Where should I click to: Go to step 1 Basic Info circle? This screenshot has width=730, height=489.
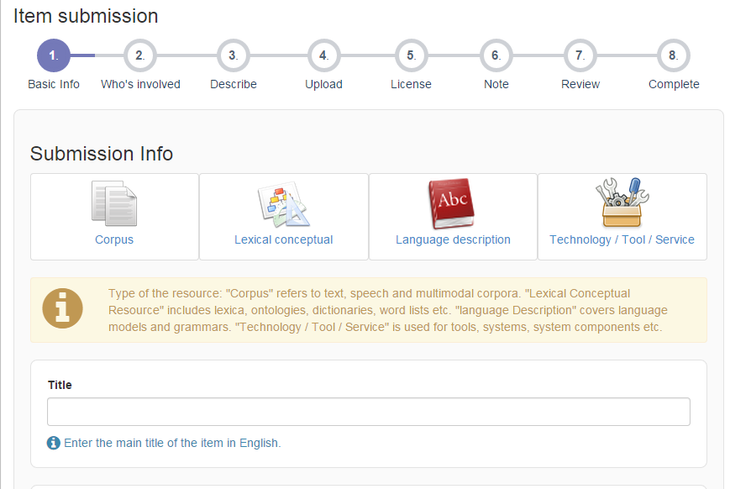click(x=54, y=55)
